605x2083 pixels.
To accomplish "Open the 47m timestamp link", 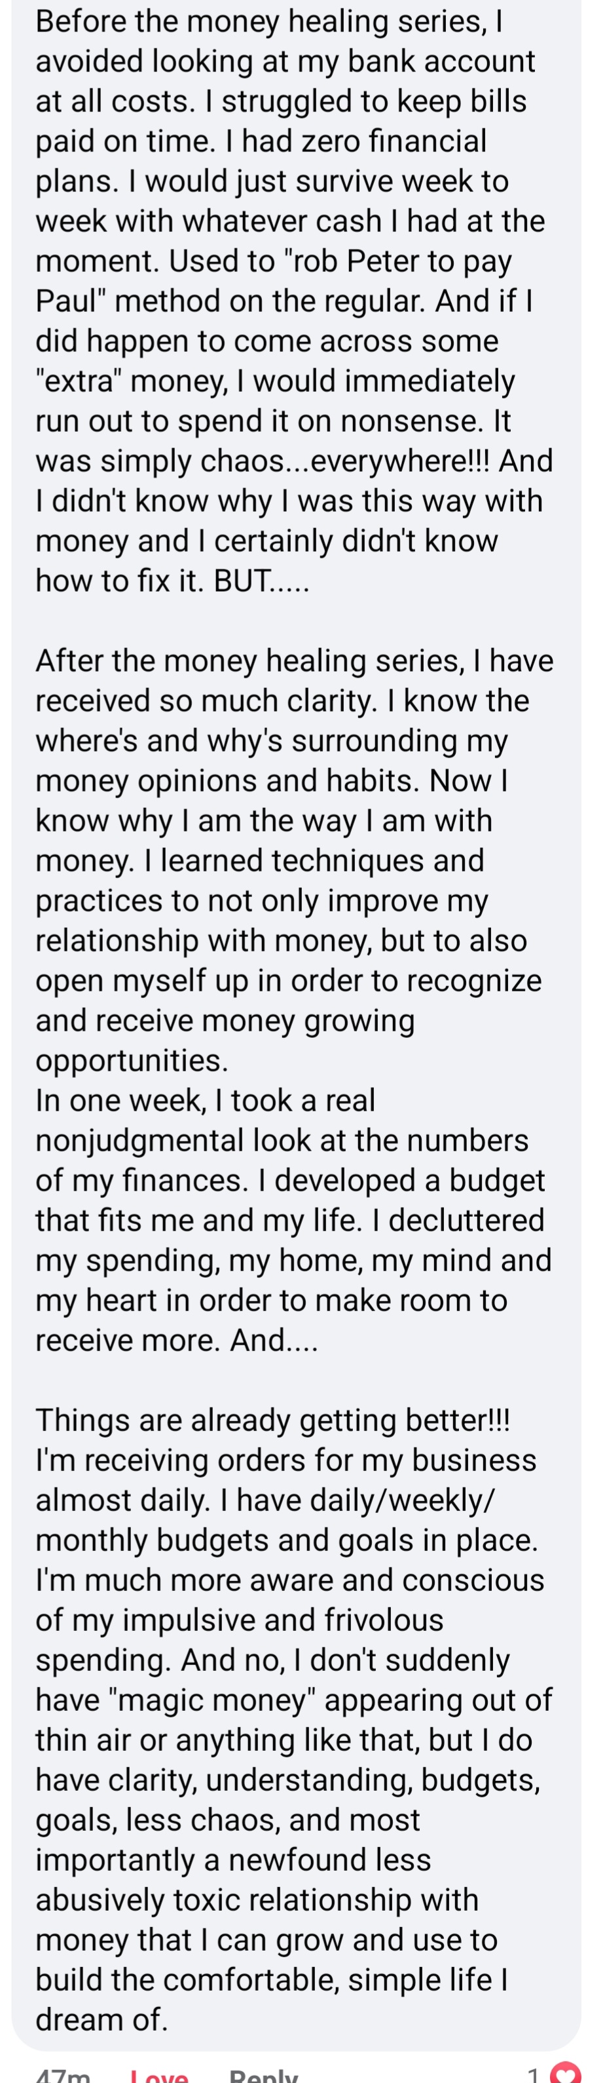I will point(63,2076).
